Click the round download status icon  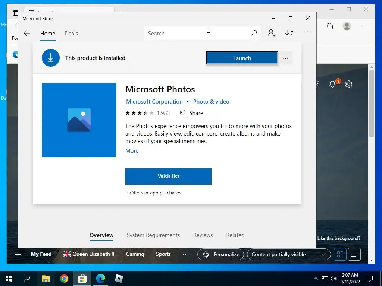pyautogui.click(x=51, y=58)
